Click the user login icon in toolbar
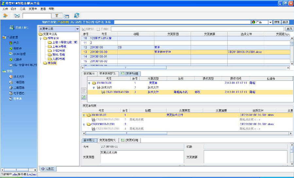The image size is (294, 178). point(6,15)
